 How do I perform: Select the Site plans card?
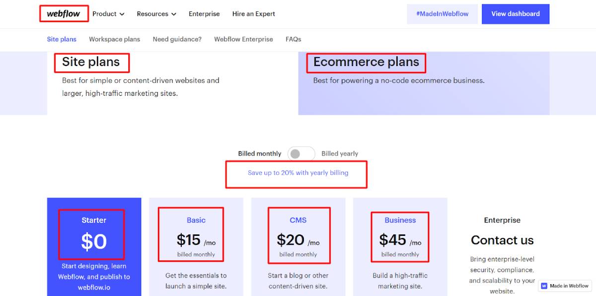click(x=172, y=83)
